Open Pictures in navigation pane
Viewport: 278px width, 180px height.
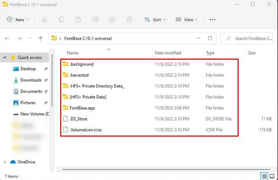(x=28, y=103)
